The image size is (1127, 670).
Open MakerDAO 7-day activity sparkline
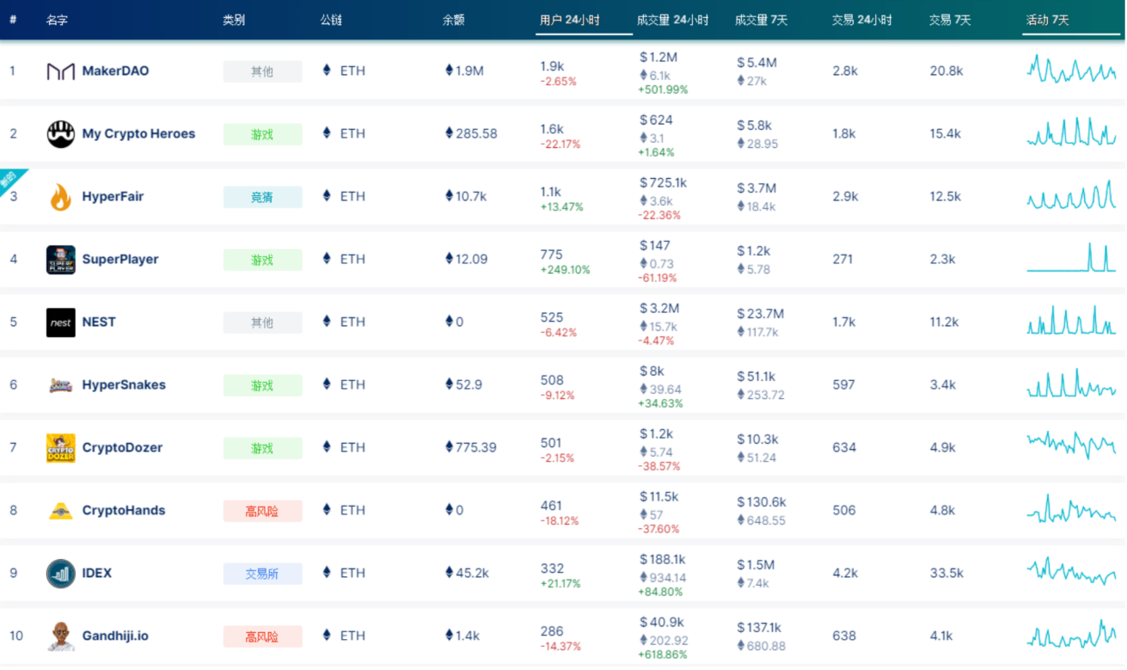[1071, 69]
